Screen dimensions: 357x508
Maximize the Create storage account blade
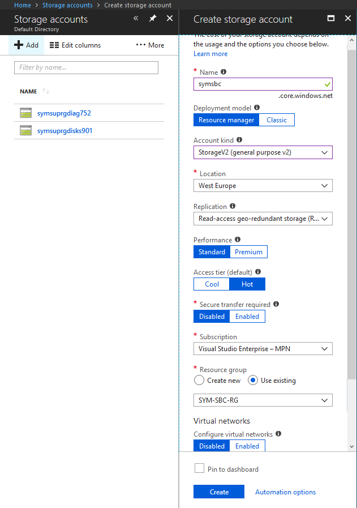[331, 18]
